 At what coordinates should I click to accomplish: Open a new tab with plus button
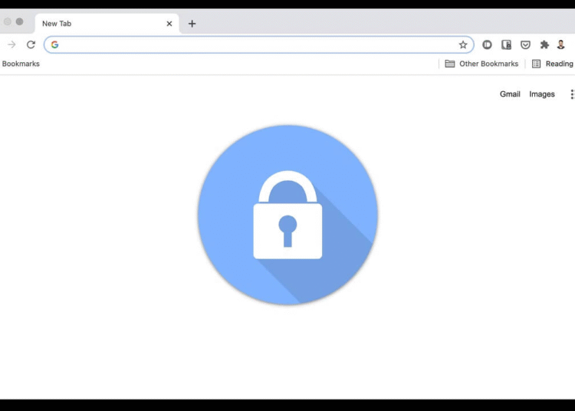pos(192,24)
